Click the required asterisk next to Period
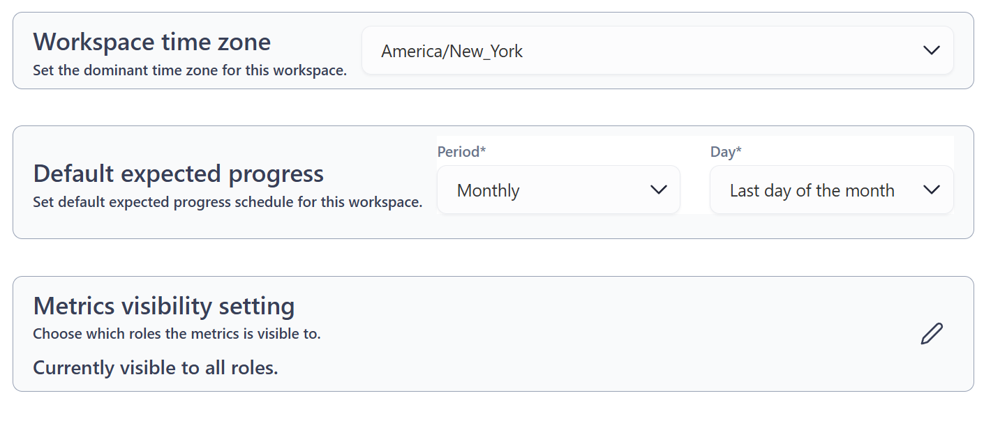The width and height of the screenshot is (984, 437). click(x=483, y=151)
